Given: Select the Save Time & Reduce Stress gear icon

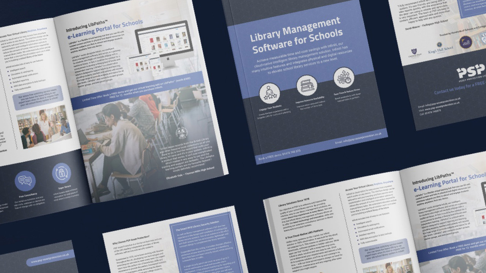Looking at the screenshot, I should pos(344,78).
